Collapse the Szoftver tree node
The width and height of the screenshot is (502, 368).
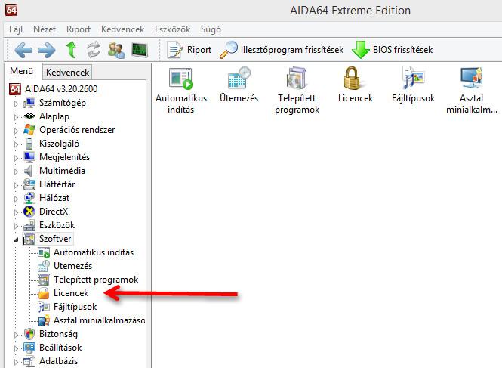pos(16,240)
